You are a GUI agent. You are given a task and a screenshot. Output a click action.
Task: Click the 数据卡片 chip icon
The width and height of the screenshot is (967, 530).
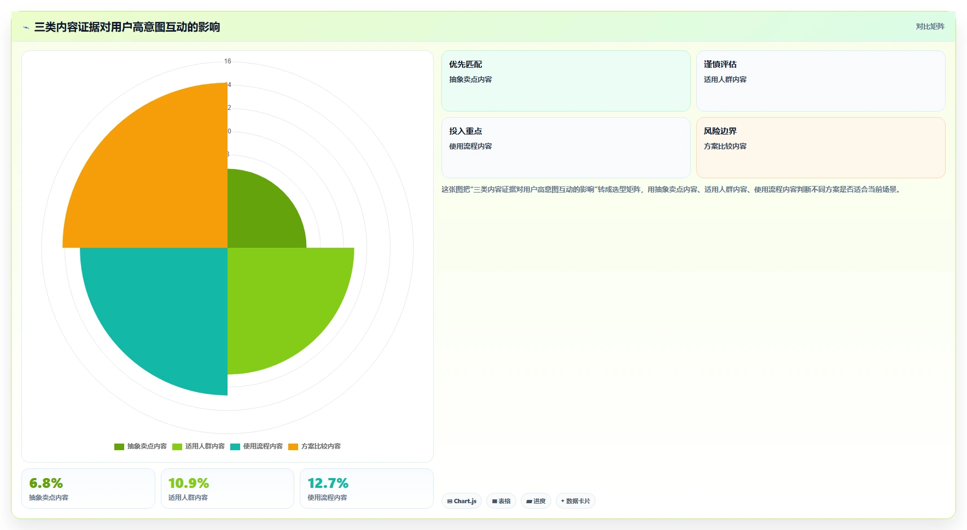coord(563,501)
